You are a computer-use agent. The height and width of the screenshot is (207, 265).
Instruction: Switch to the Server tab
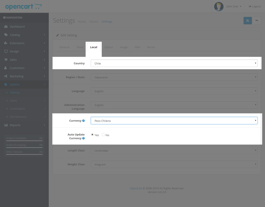[x=151, y=47]
